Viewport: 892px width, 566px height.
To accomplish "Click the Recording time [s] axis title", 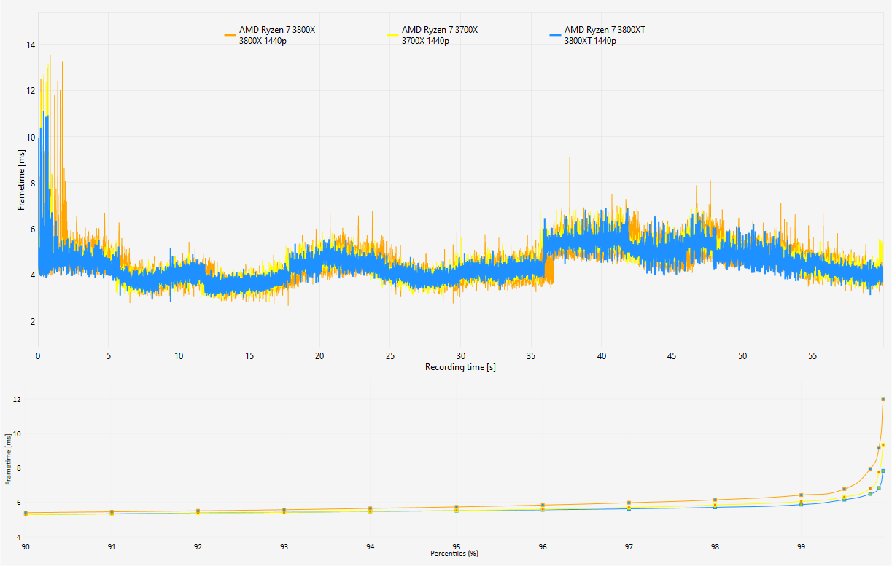I will click(x=460, y=367).
